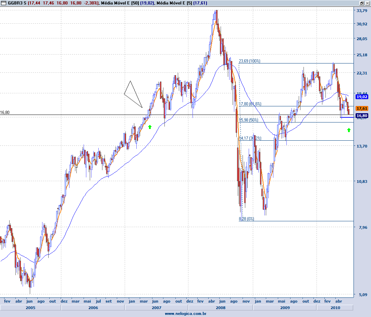
Task: Click the dark 16,80 price tag on the axis
Action: (362, 116)
